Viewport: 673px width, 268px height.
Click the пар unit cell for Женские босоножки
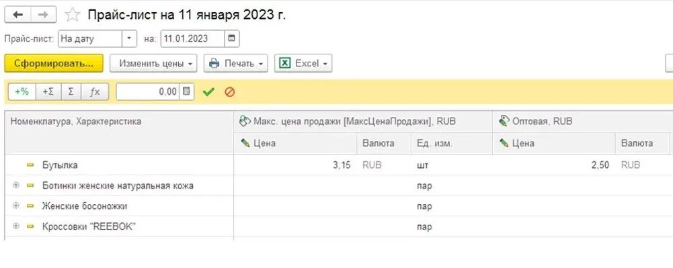[x=452, y=206]
